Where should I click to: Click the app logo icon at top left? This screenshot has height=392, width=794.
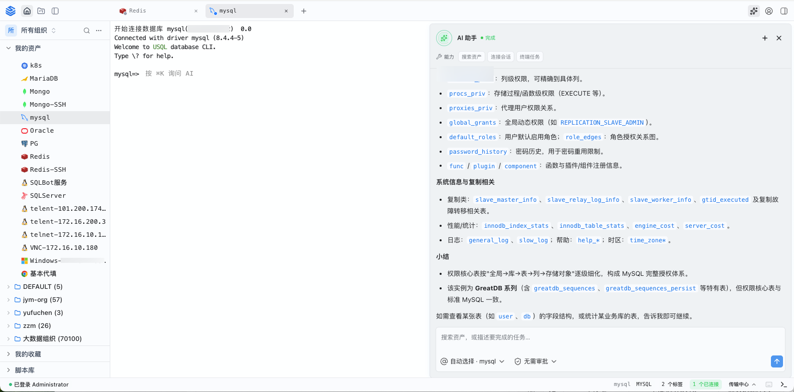[x=11, y=11]
